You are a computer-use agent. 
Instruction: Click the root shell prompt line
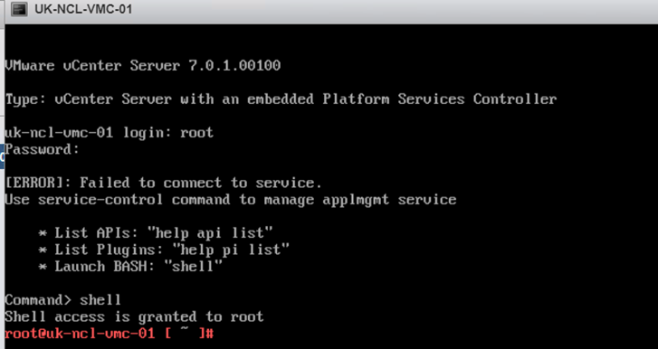tap(110, 334)
